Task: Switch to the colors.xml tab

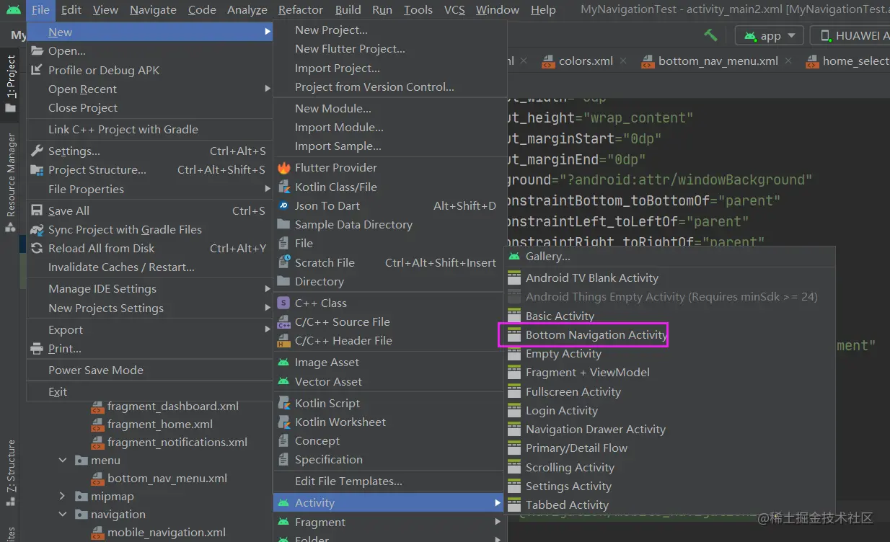Action: point(578,61)
